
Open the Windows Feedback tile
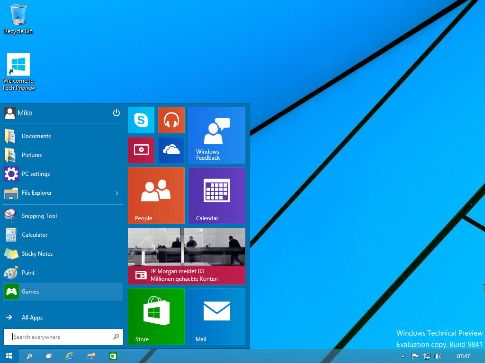point(217,135)
